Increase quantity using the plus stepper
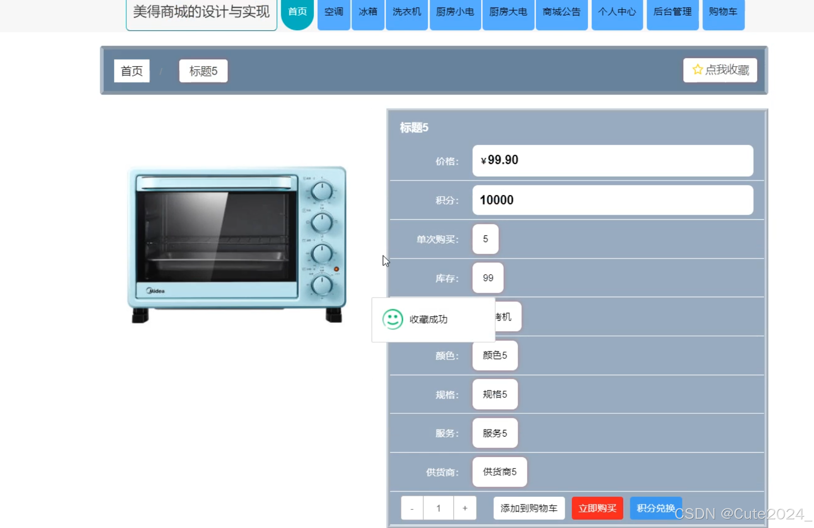This screenshot has height=528, width=814. tap(465, 508)
